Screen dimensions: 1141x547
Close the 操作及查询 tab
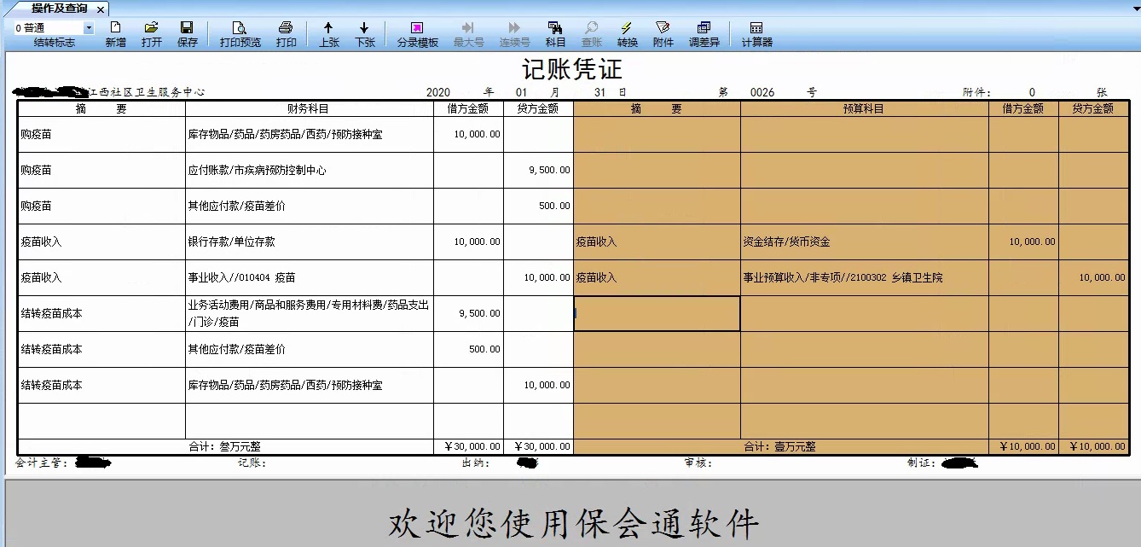100,9
